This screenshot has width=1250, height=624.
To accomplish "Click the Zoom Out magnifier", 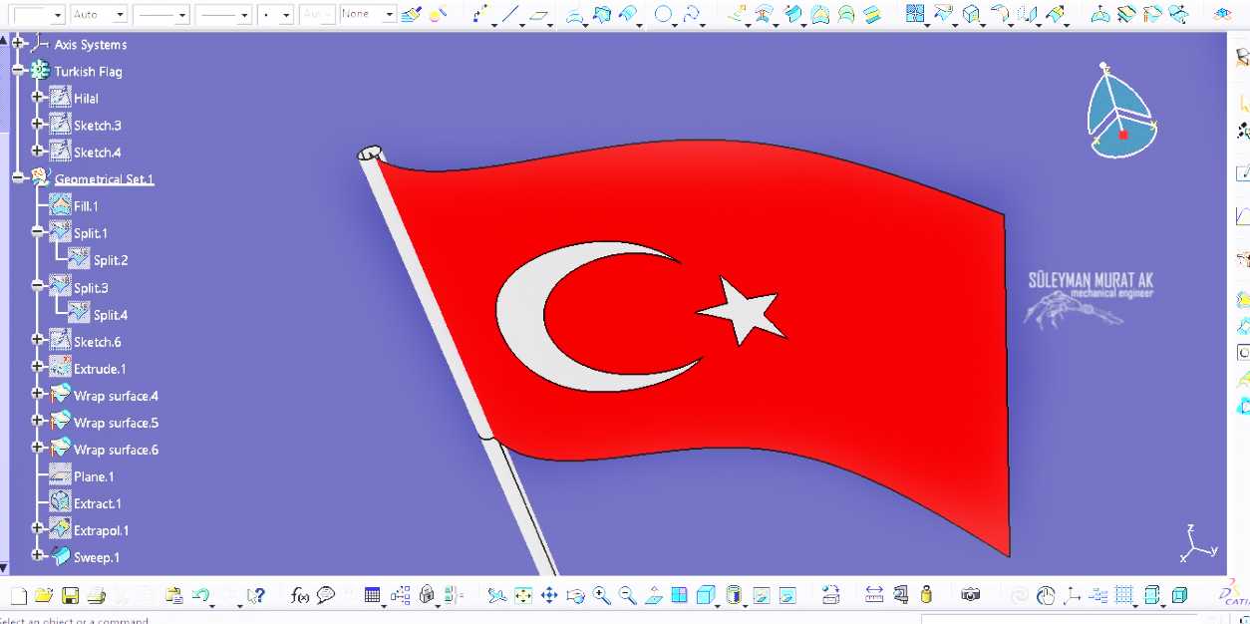I will click(x=627, y=595).
